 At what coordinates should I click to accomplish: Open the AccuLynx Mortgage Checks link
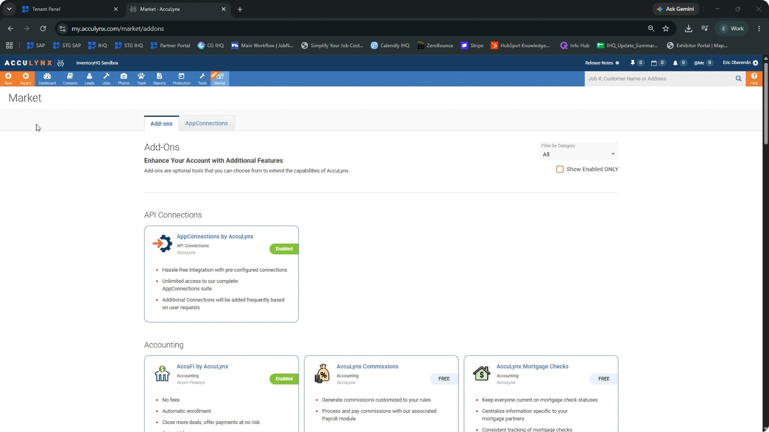click(532, 367)
